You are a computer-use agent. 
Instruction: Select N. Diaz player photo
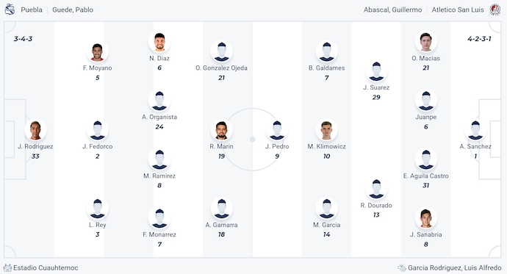click(159, 42)
